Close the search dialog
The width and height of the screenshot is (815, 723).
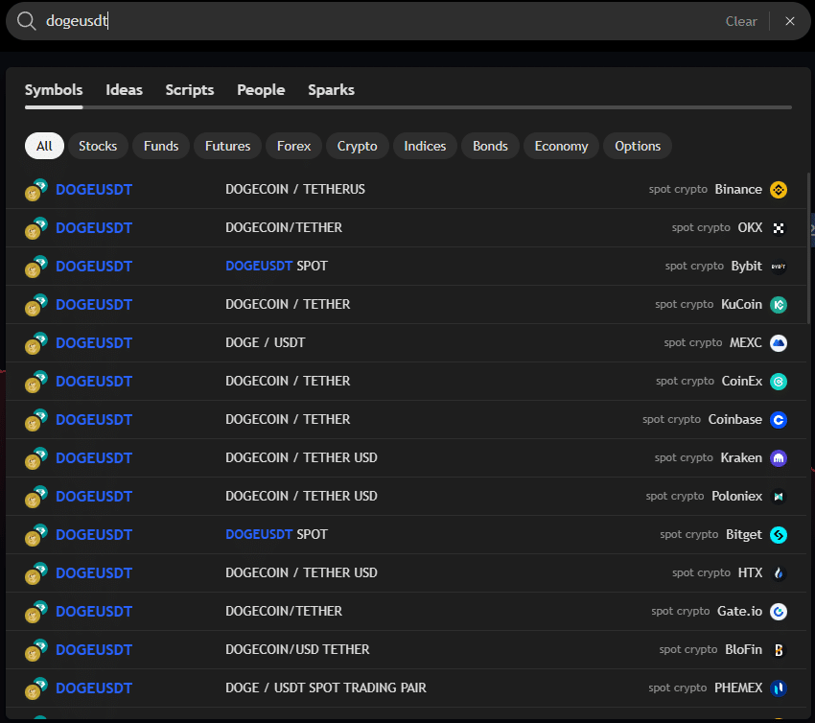[x=790, y=21]
